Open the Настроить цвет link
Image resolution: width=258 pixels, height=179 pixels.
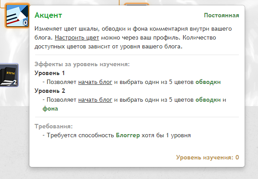(77, 38)
